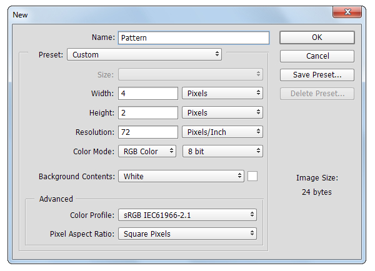This screenshot has width=375, height=271.
Task: Open the Preset dropdown
Action: point(144,54)
